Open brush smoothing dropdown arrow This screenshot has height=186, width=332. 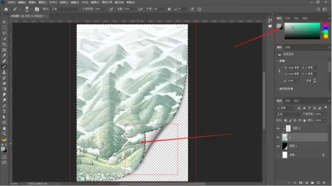pos(163,9)
